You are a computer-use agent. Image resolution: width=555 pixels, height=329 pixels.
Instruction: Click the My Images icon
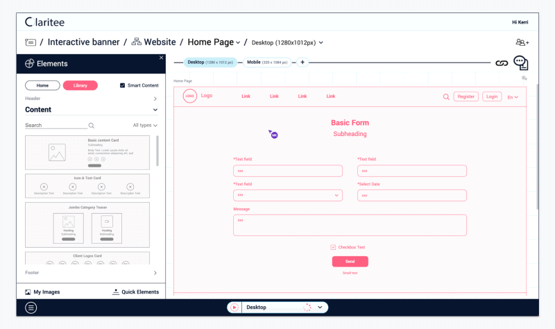point(28,292)
